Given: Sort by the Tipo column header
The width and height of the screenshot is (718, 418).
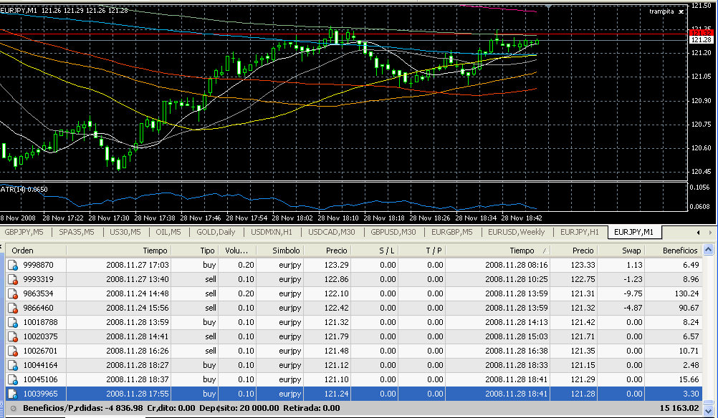Looking at the screenshot, I should point(196,251).
